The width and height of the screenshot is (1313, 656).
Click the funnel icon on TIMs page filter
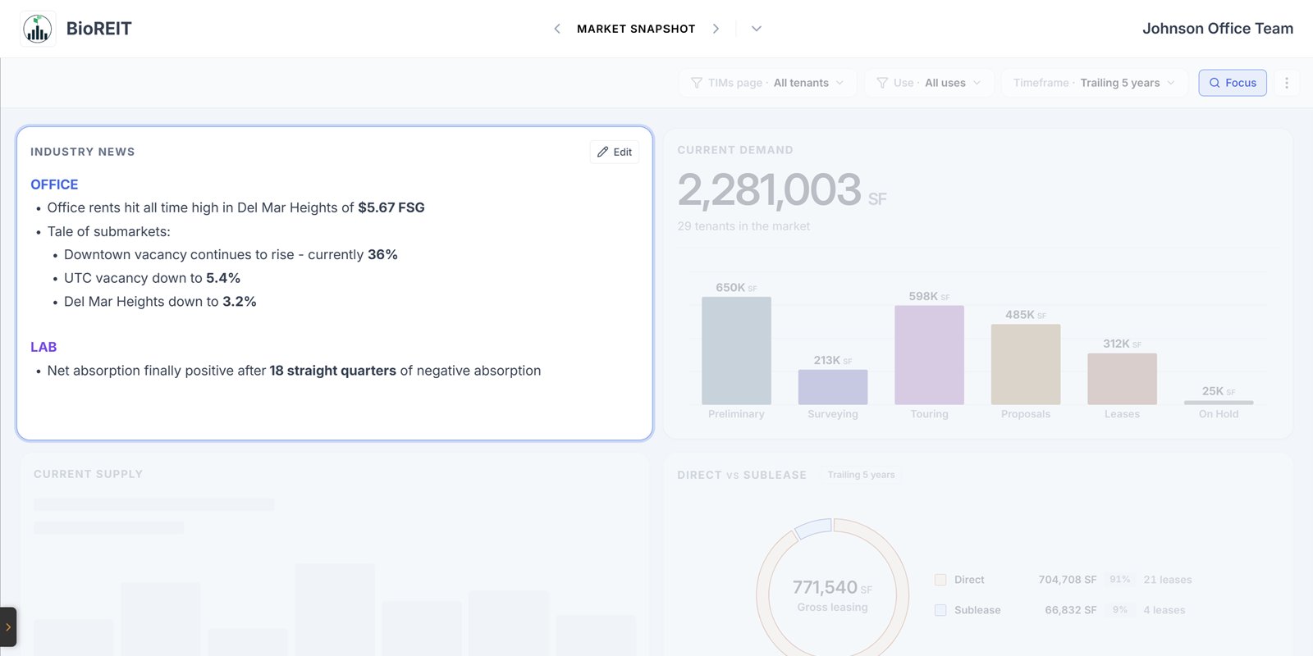point(697,83)
